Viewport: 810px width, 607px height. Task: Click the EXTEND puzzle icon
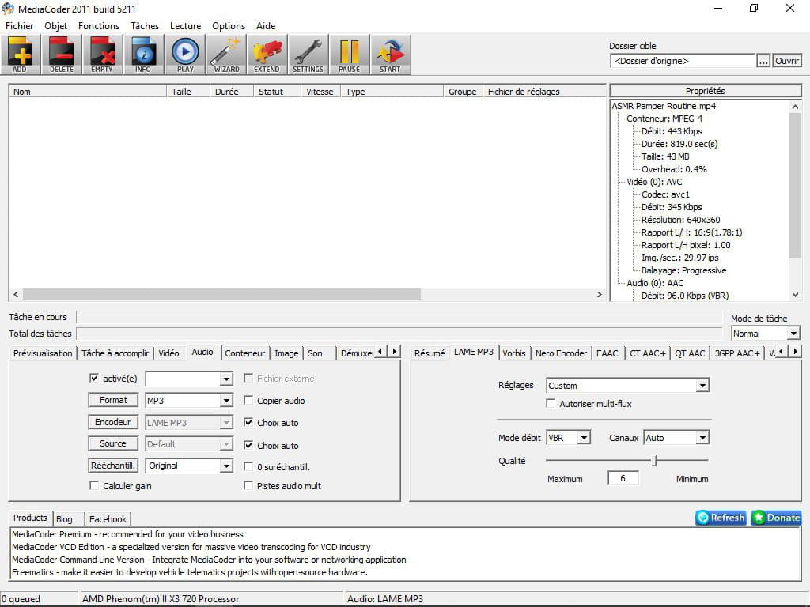(x=267, y=55)
